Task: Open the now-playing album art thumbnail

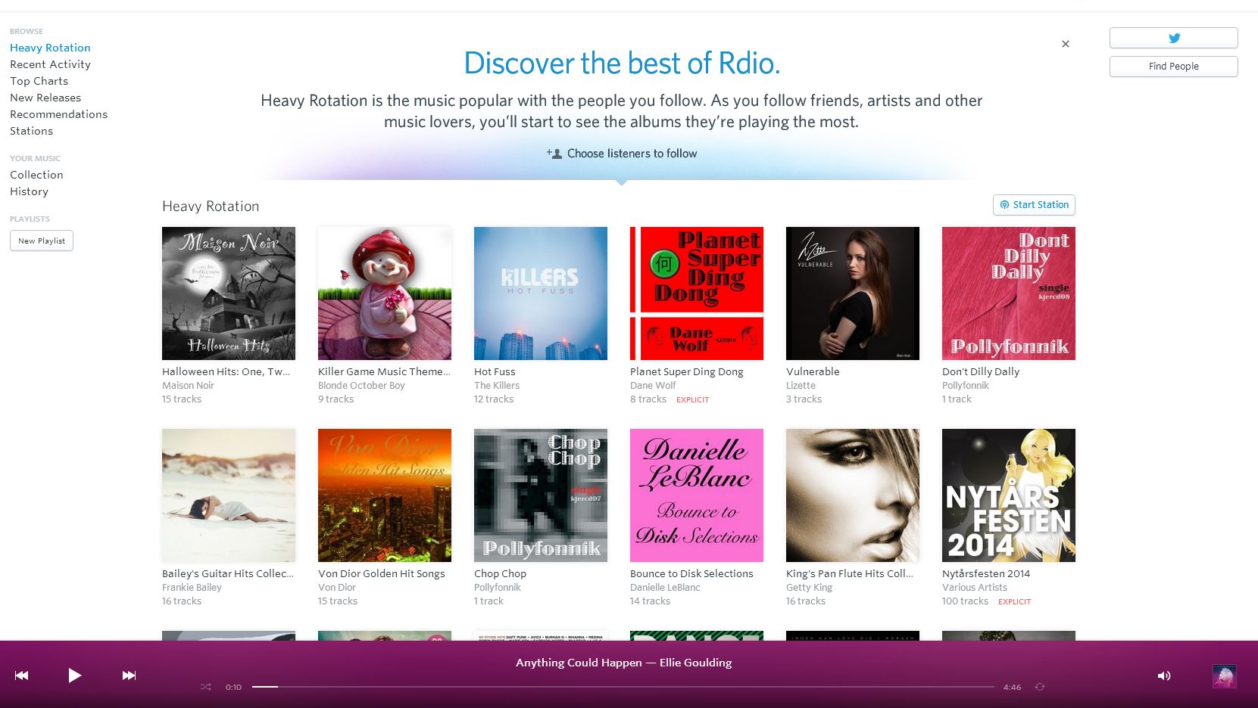Action: pos(1225,676)
